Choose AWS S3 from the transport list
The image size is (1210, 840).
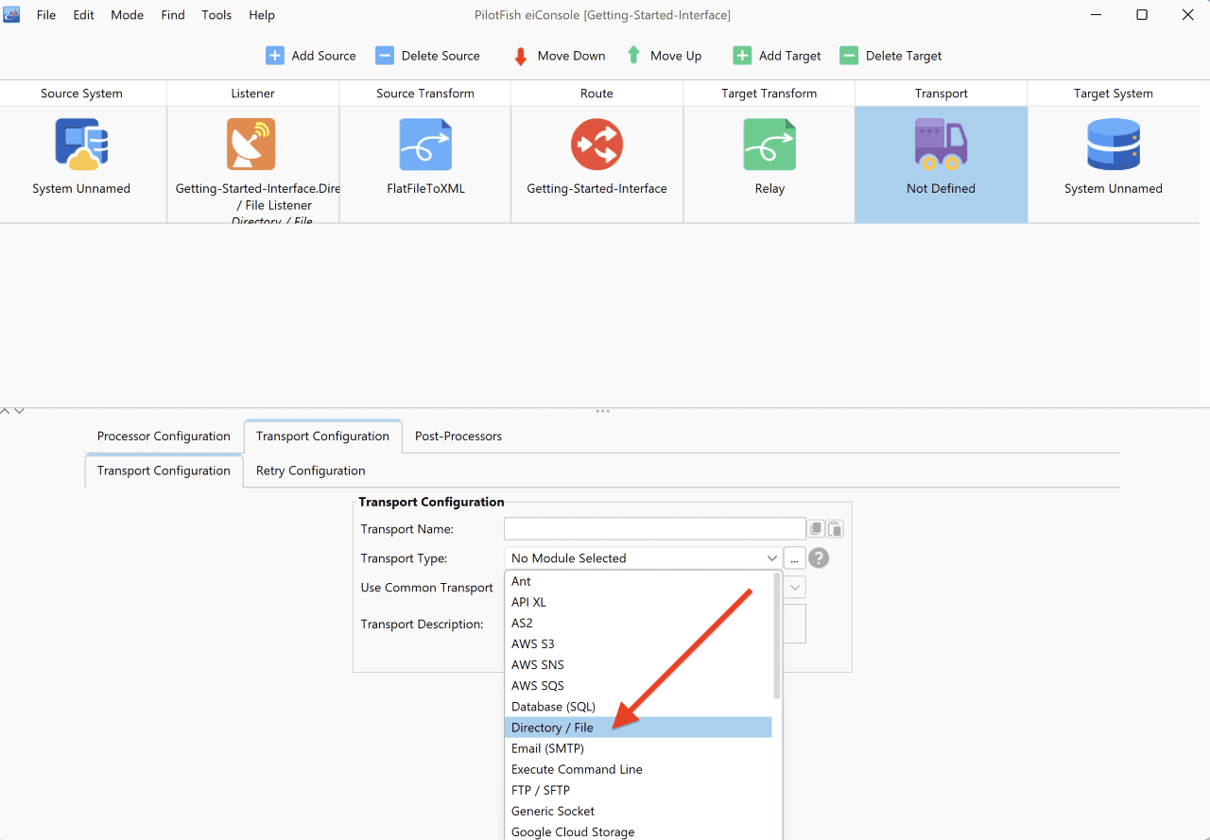pos(638,643)
